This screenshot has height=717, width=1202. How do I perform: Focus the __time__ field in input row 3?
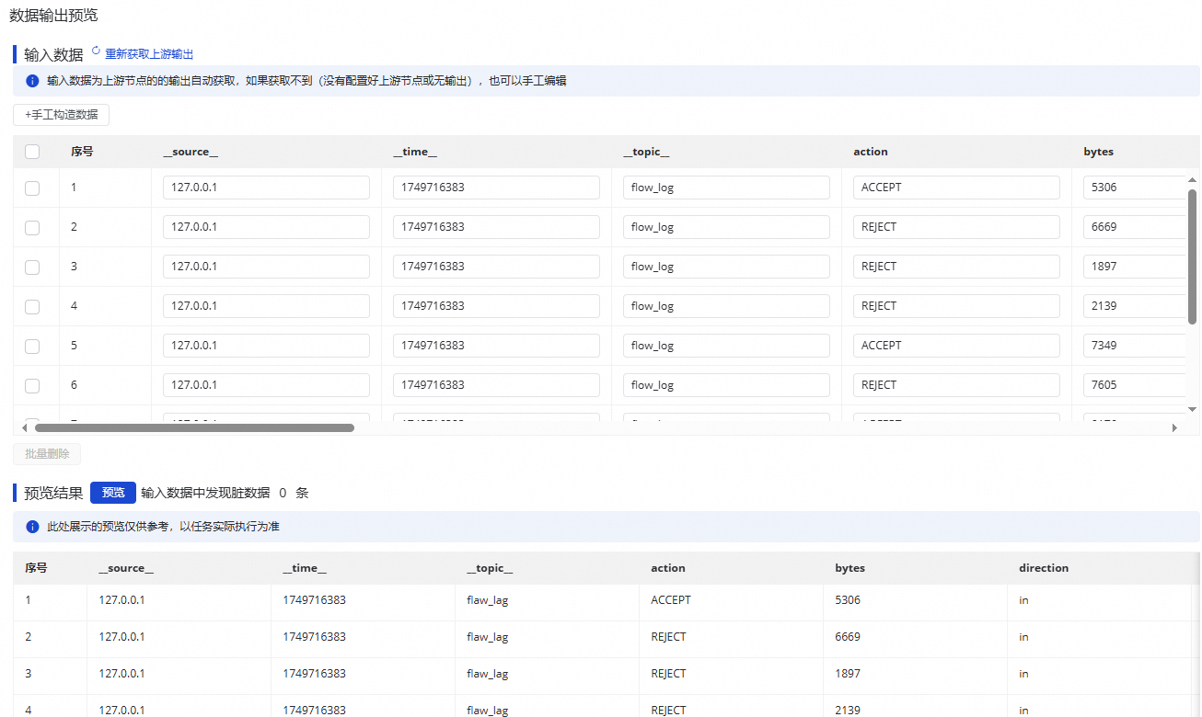(496, 267)
